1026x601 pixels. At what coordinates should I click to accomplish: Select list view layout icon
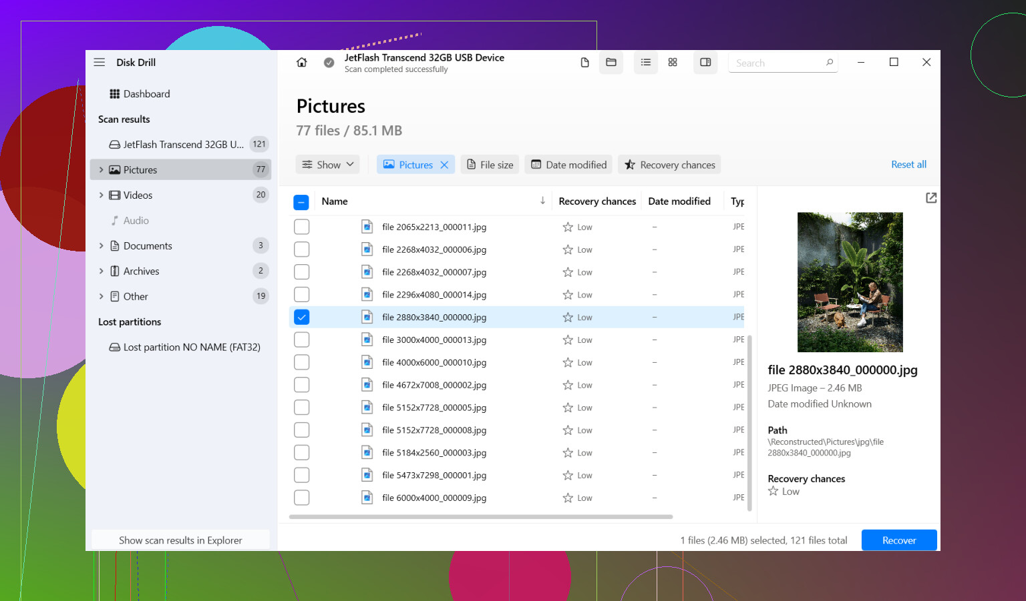tap(646, 62)
